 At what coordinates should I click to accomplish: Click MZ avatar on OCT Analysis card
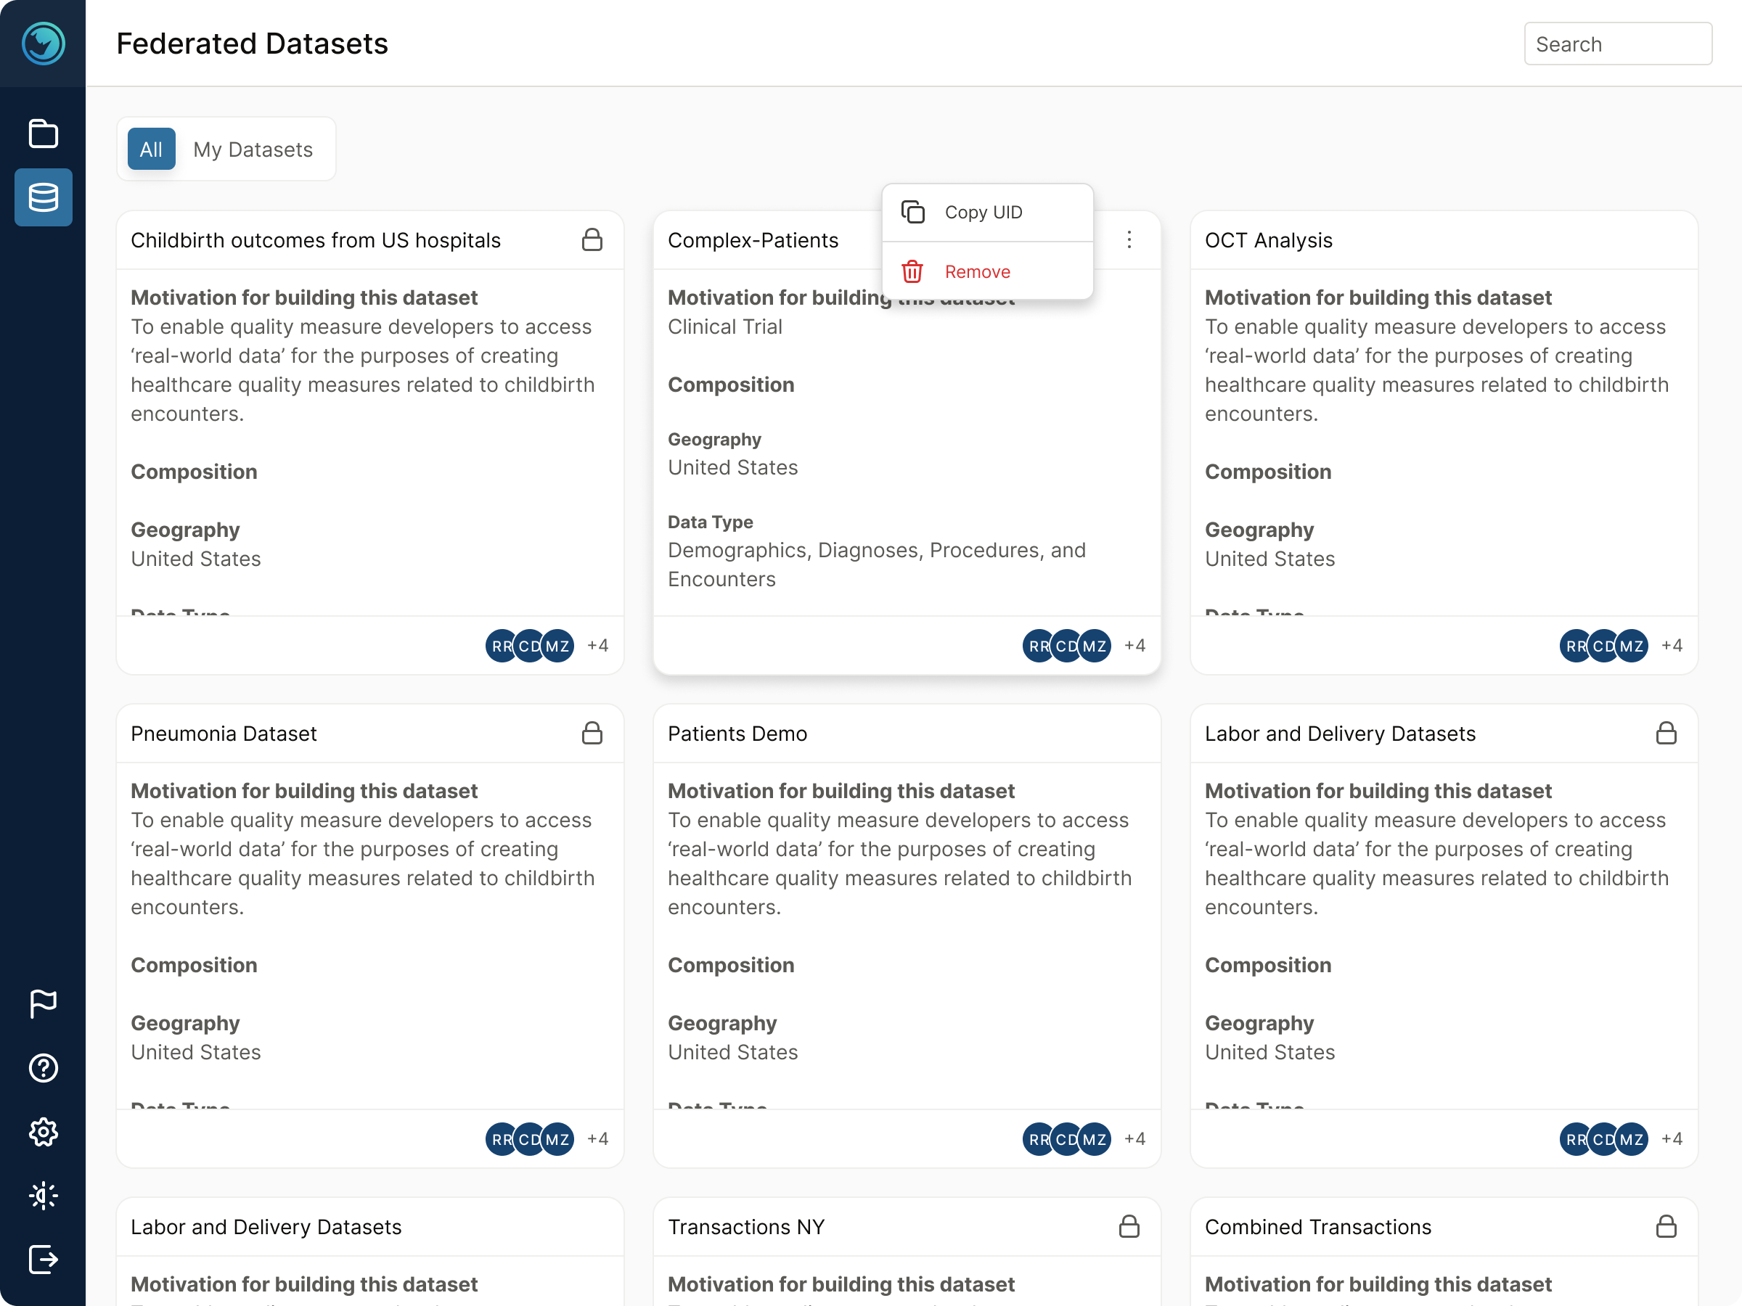[1632, 646]
